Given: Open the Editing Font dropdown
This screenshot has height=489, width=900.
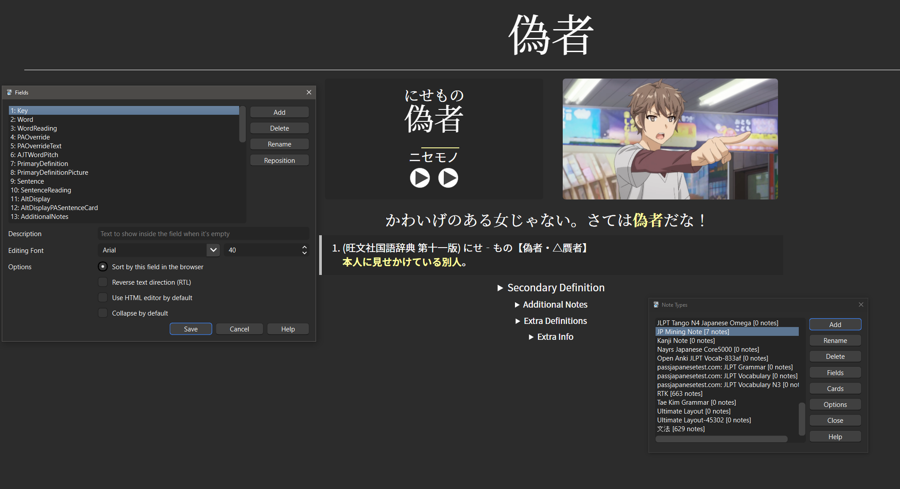Looking at the screenshot, I should (213, 250).
